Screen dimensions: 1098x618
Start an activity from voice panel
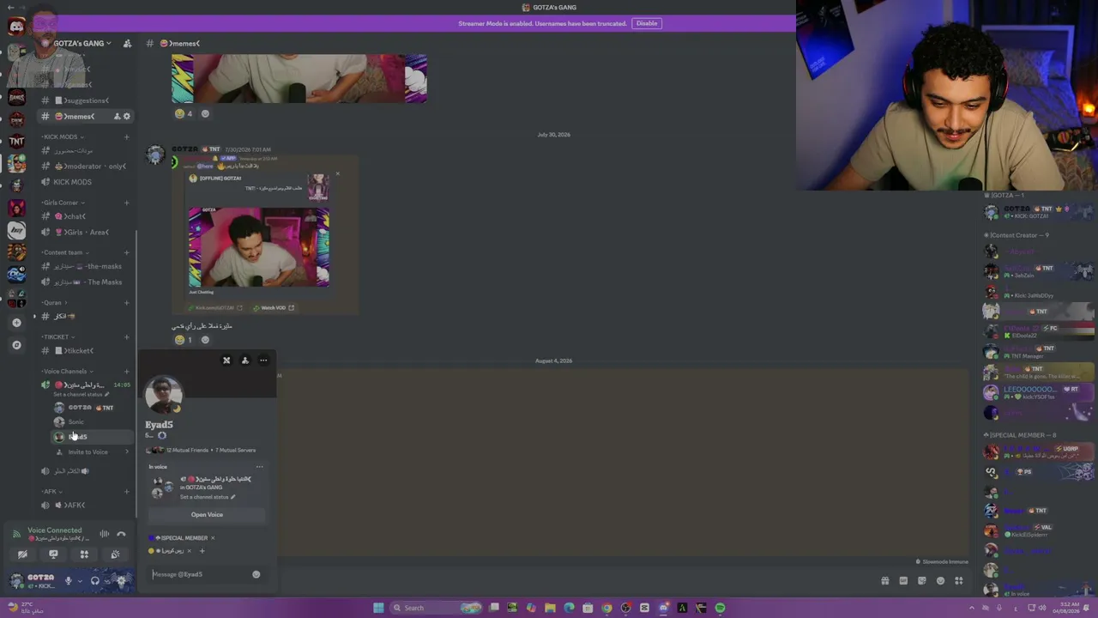(84, 554)
